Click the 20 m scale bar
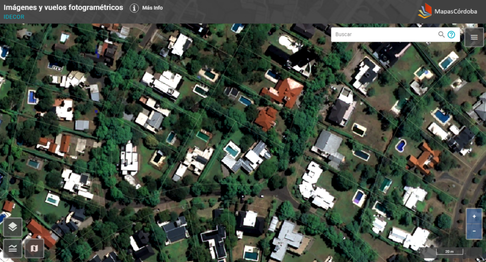 click(449, 252)
